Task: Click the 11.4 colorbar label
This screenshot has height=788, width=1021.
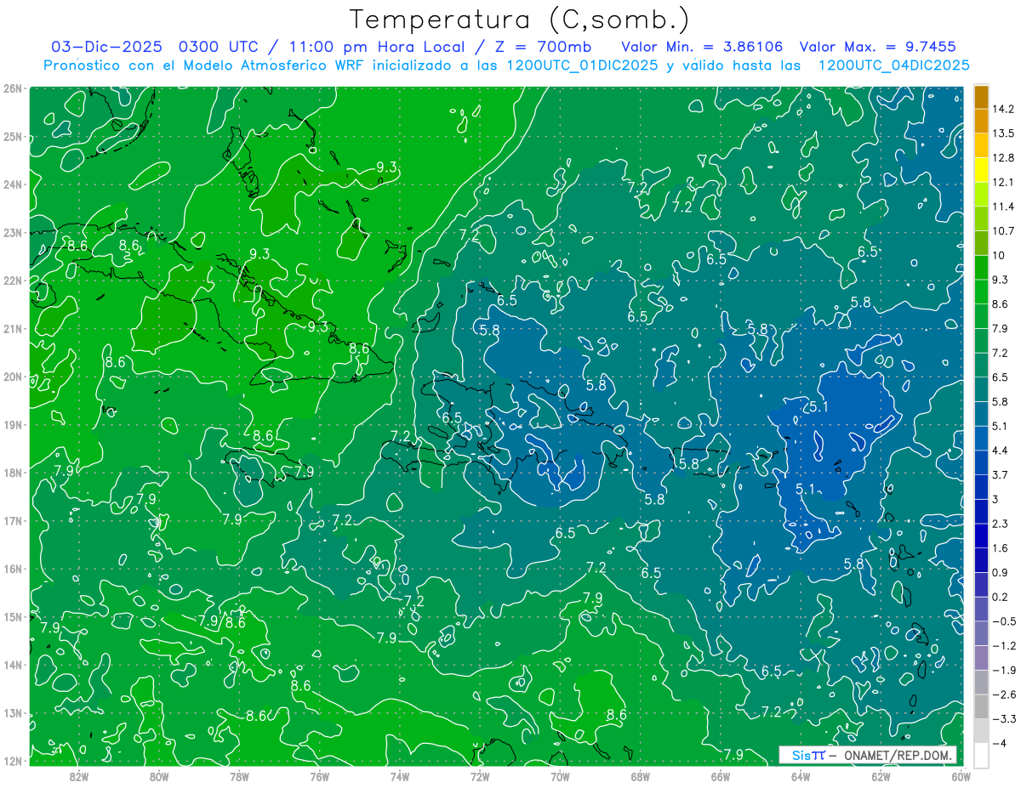Action: (1003, 207)
